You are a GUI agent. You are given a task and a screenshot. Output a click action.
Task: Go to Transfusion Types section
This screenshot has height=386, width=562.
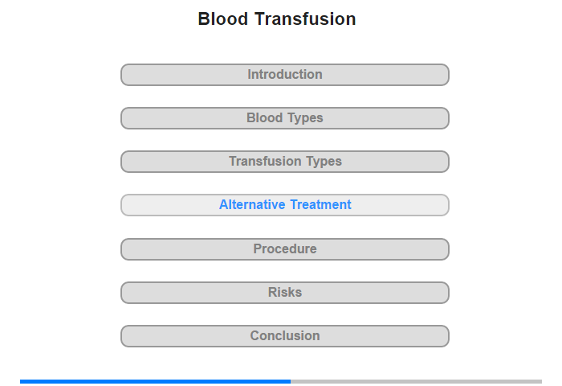(284, 162)
